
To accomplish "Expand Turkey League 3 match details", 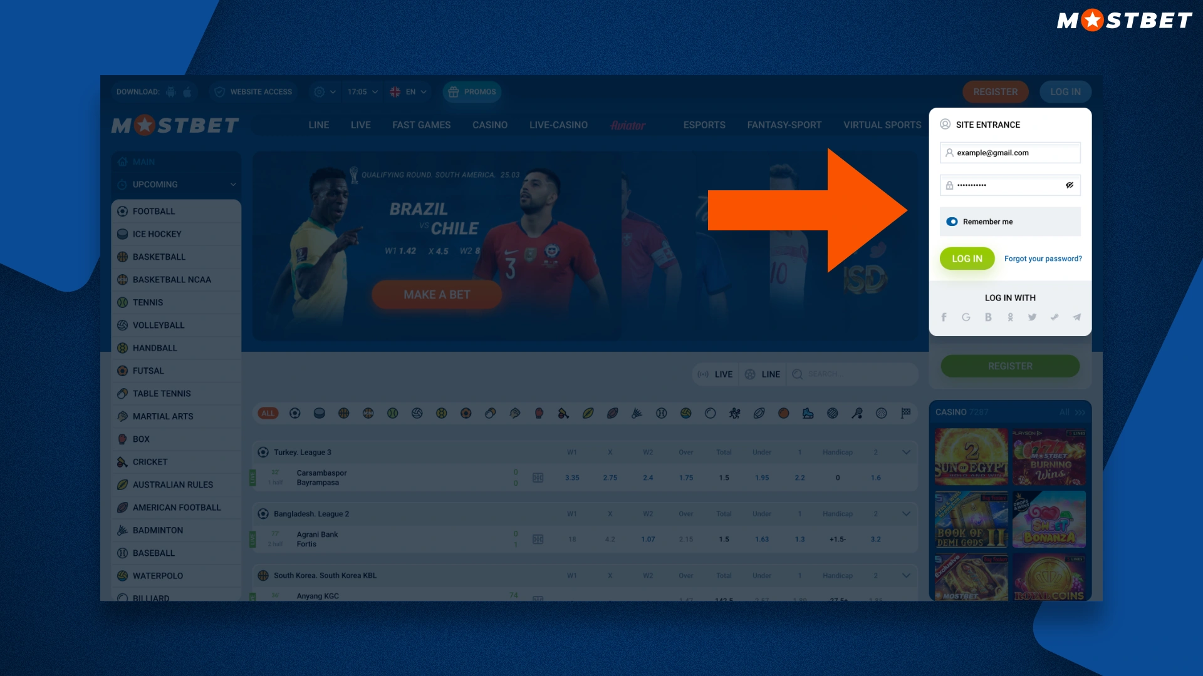I will pyautogui.click(x=907, y=453).
